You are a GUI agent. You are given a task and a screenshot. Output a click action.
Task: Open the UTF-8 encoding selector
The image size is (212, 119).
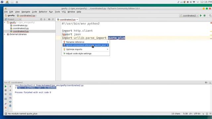pos(197,114)
